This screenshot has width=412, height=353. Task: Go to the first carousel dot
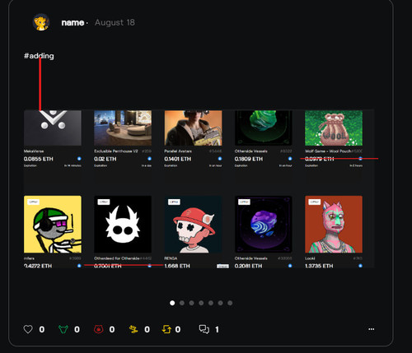click(172, 303)
